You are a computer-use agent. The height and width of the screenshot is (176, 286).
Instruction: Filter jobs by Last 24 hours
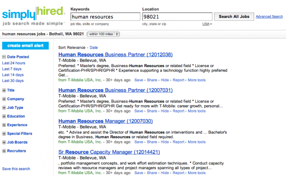(14, 63)
